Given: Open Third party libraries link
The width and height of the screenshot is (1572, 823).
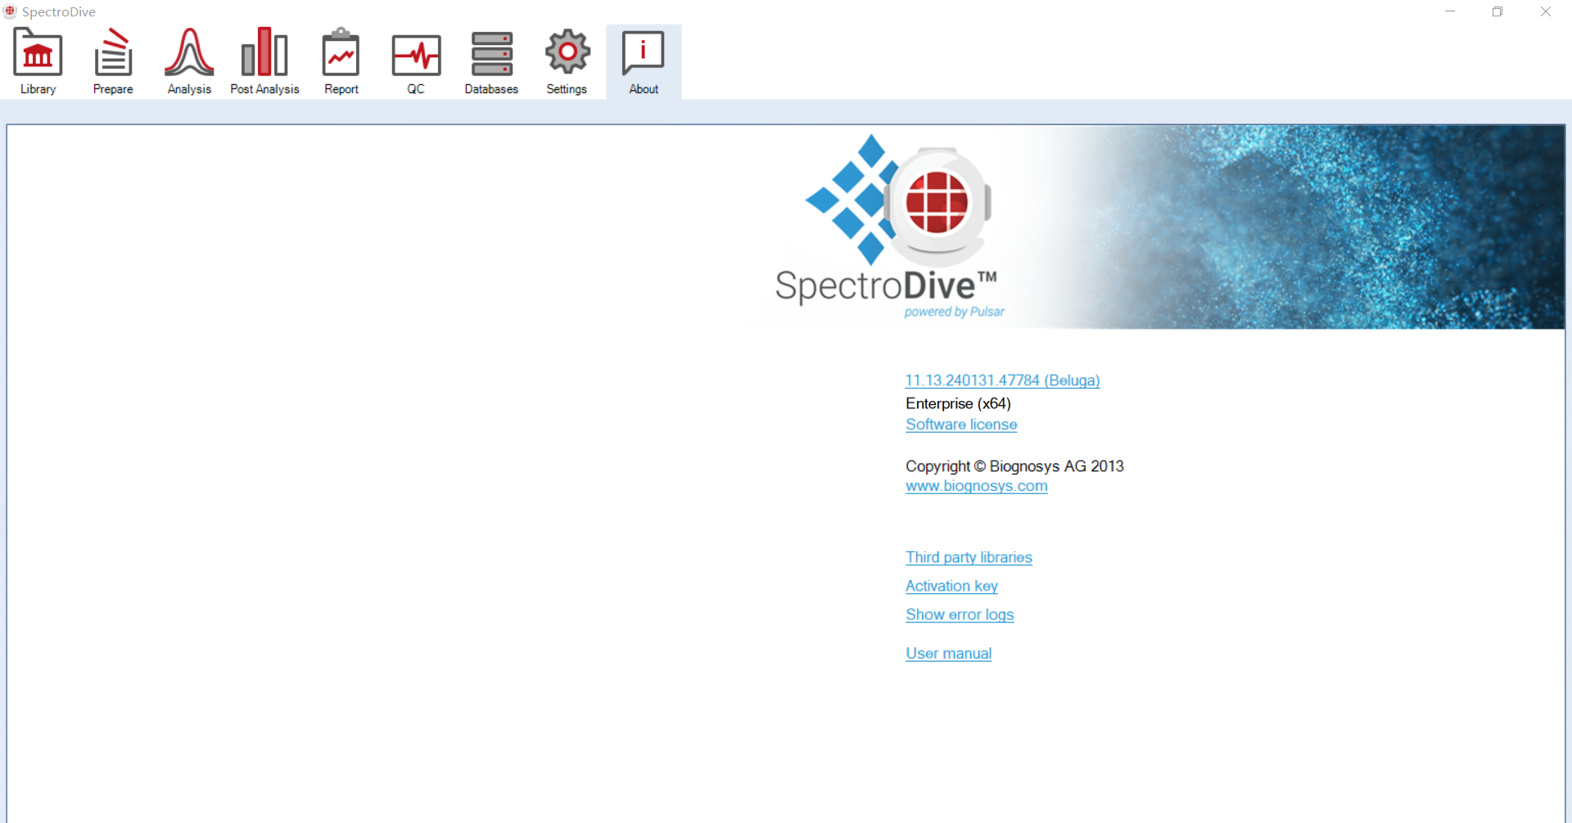Looking at the screenshot, I should pos(969,557).
